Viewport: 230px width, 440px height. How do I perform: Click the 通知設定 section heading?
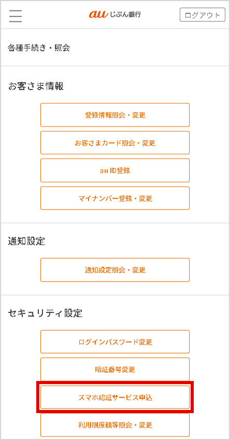pos(26,241)
